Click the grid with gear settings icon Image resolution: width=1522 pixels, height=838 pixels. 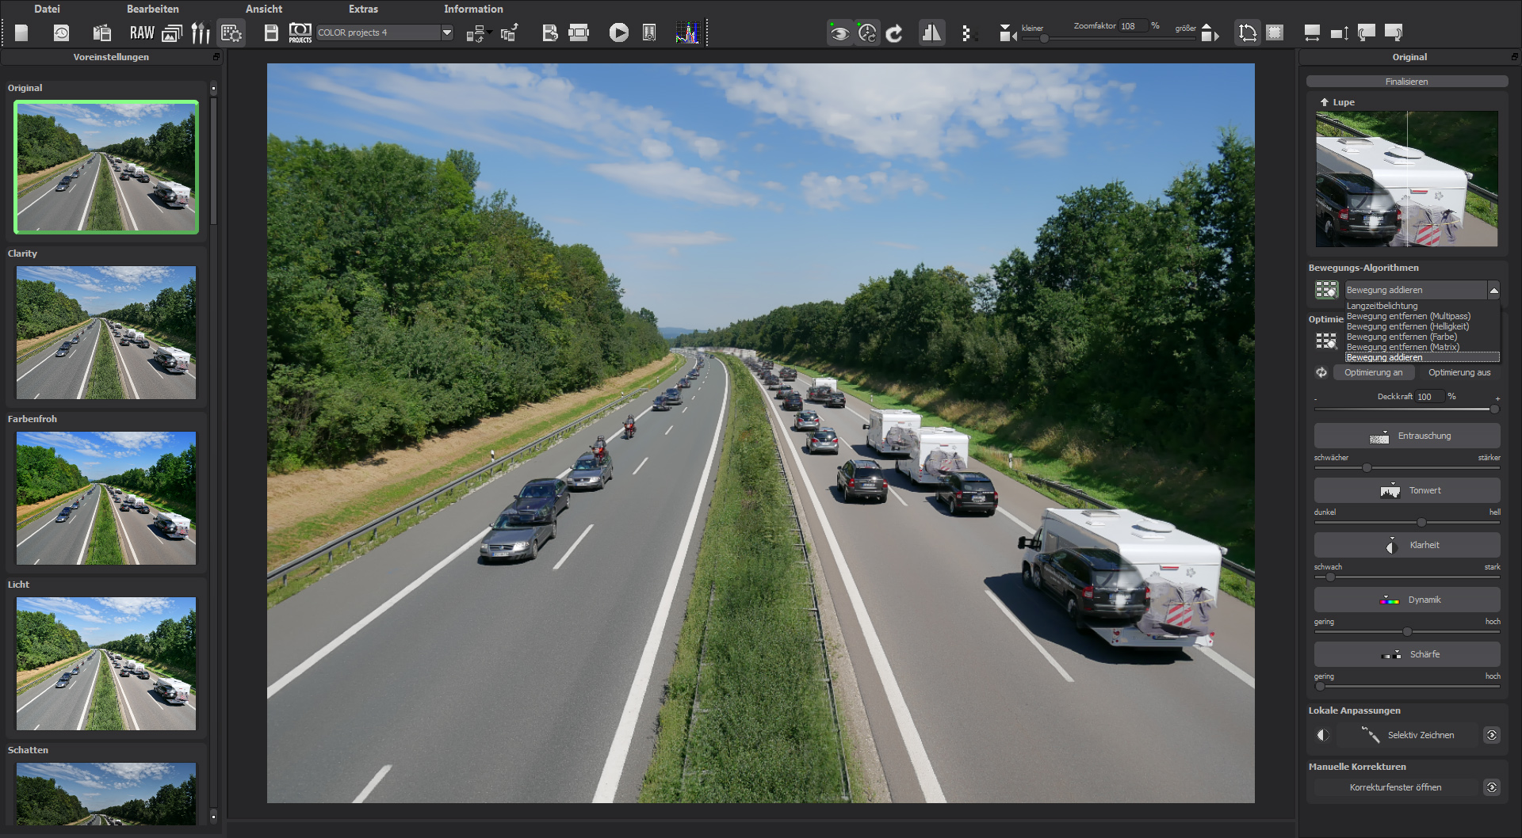click(231, 32)
